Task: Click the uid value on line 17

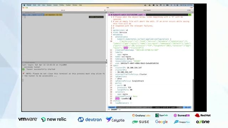Action: 139,63
